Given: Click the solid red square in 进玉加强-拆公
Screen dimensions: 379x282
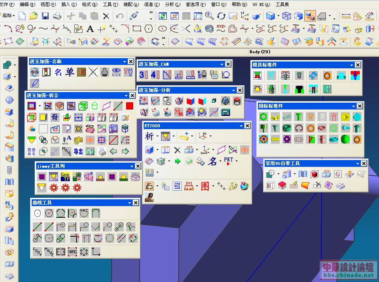Looking at the screenshot, I should (x=130, y=106).
